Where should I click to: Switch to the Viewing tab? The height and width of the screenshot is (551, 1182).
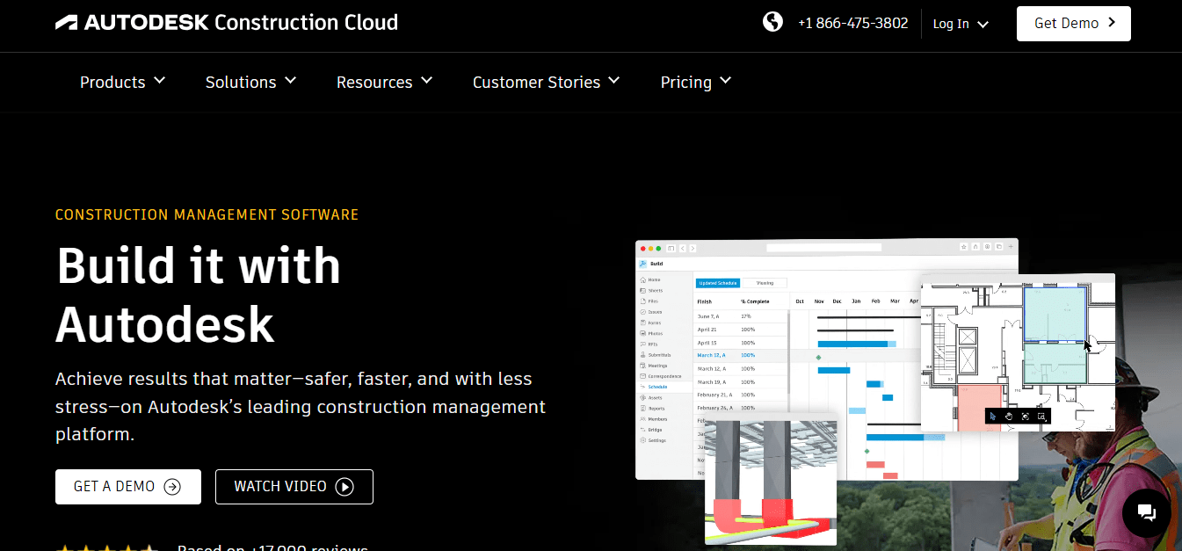pos(764,282)
